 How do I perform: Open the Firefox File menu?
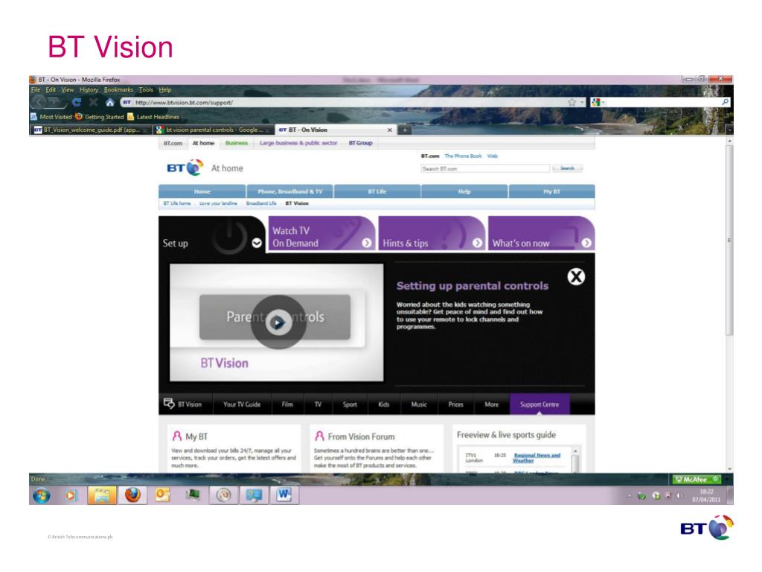(36, 89)
